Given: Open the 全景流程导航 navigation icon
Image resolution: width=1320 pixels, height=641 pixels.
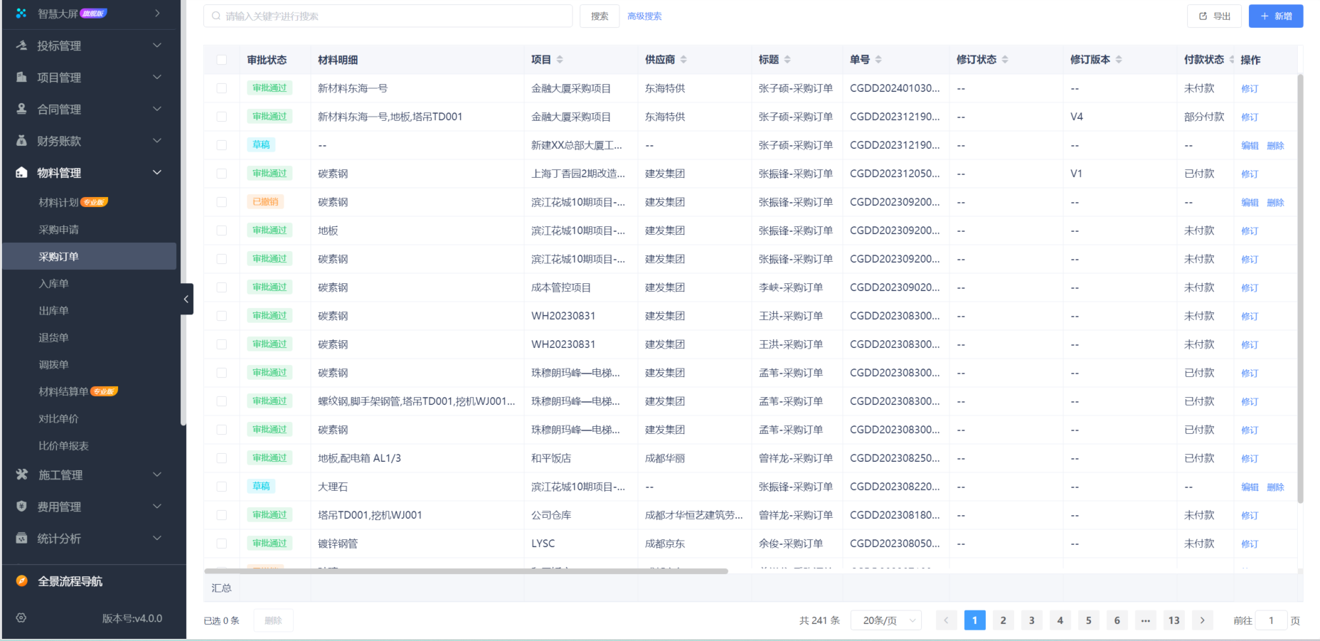Looking at the screenshot, I should 21,581.
